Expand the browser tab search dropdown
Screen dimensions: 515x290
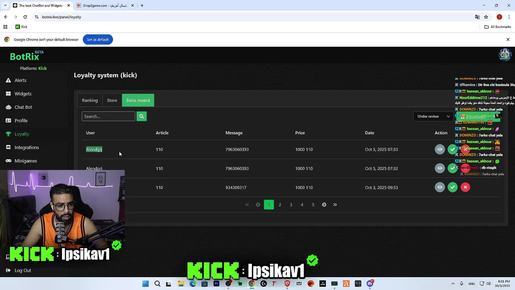coord(5,6)
